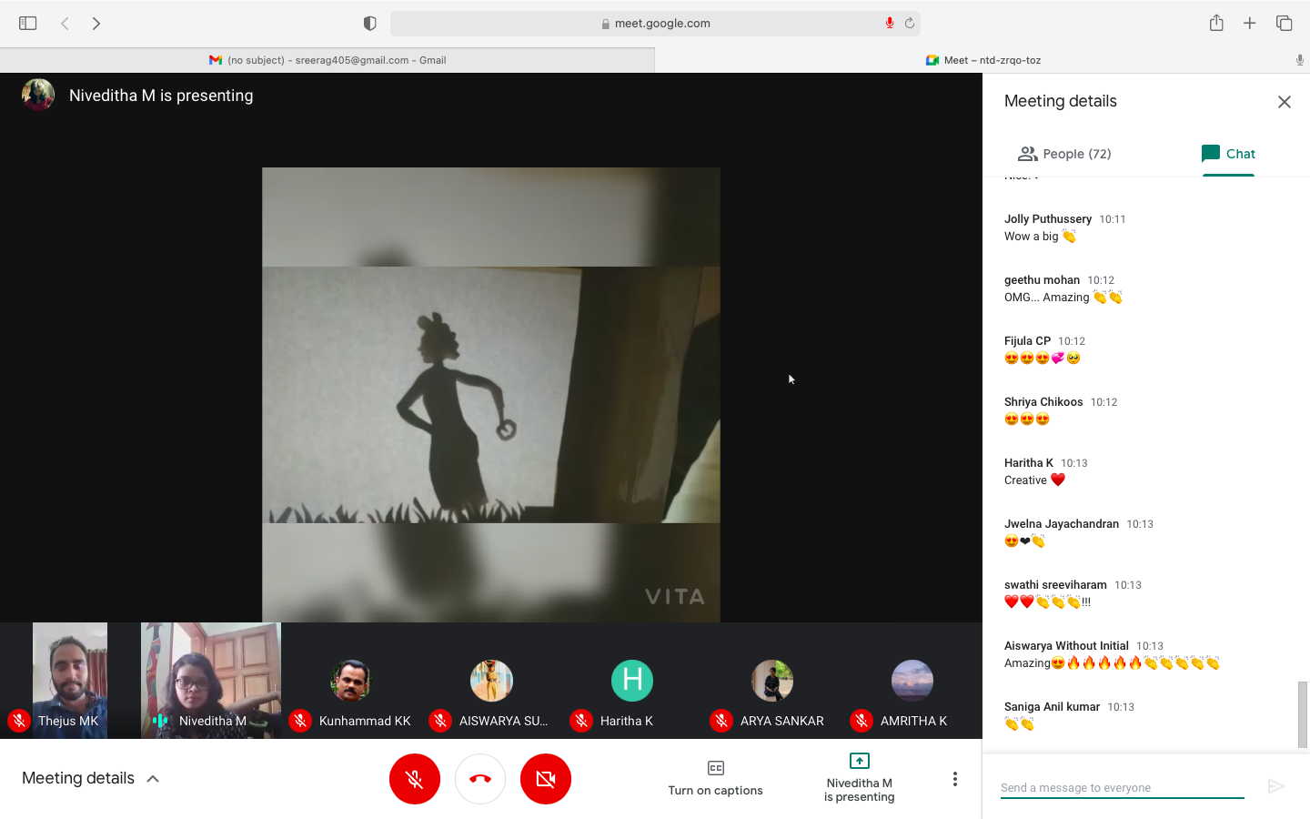Click the microphone indicator in address bar
The width and height of the screenshot is (1310, 819).
pos(889,24)
